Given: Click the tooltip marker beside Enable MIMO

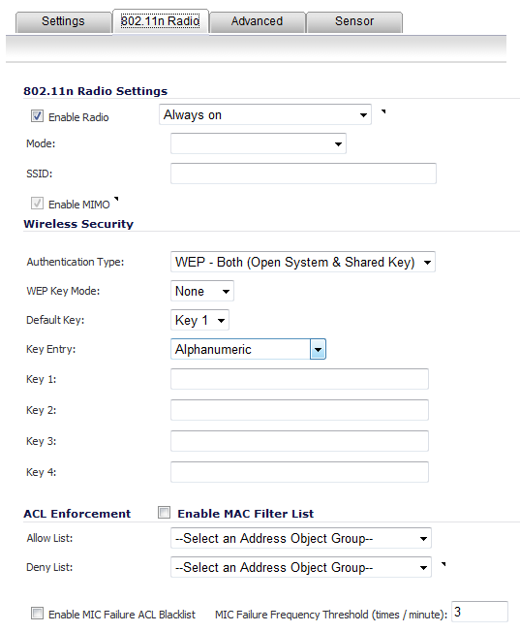Looking at the screenshot, I should click(x=116, y=199).
